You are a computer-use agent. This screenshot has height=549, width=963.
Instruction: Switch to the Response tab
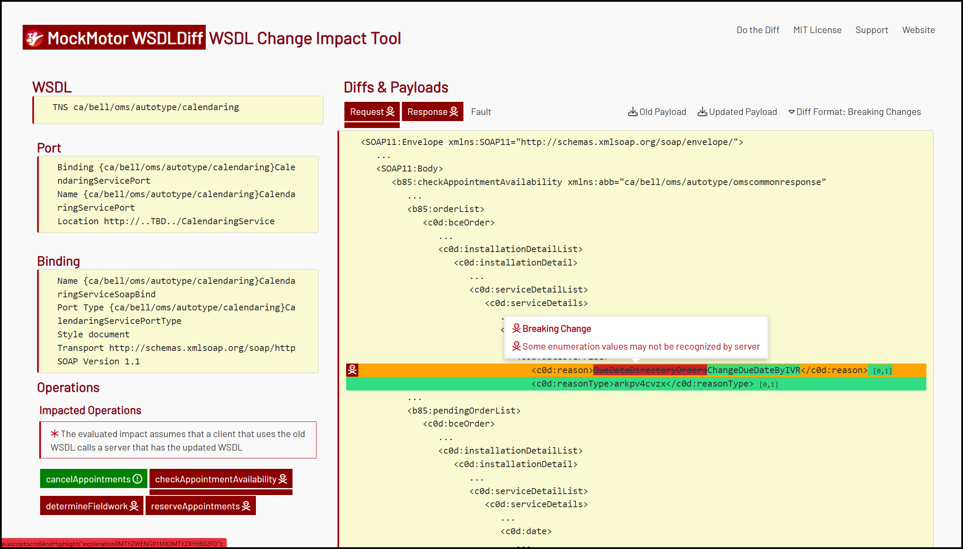pos(432,112)
